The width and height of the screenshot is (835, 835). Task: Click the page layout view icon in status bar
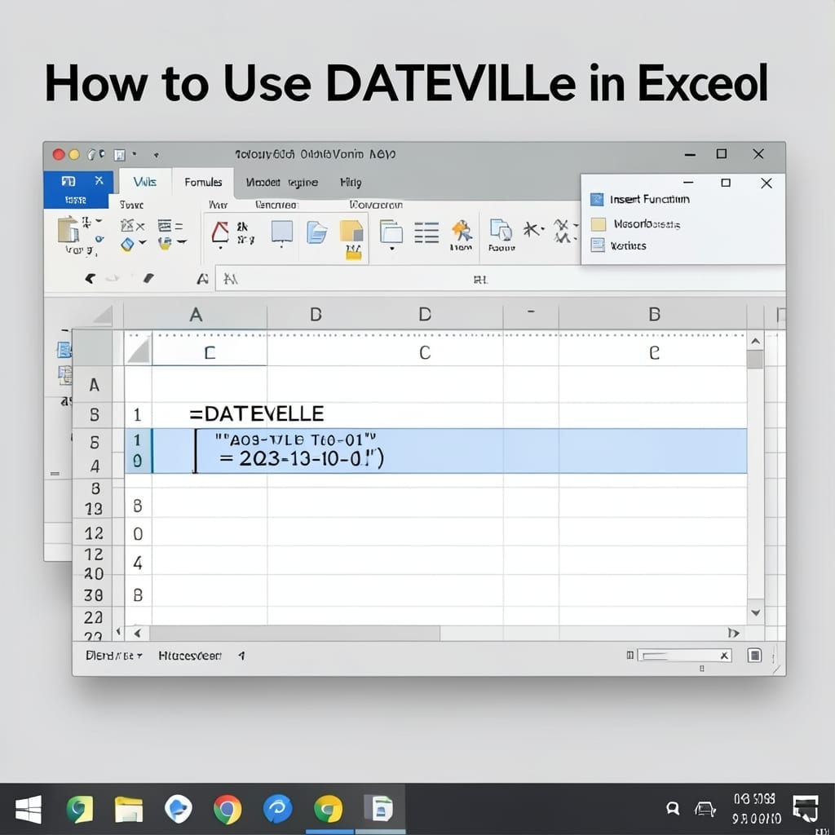tap(754, 655)
